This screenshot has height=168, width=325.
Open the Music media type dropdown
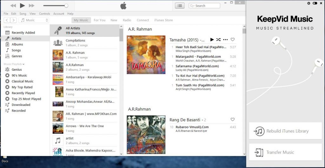click(34, 20)
